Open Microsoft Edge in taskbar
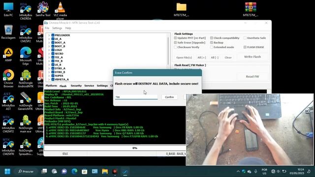Image resolution: width=315 pixels, height=177 pixels. click(x=74, y=172)
